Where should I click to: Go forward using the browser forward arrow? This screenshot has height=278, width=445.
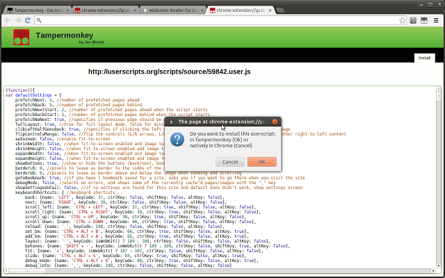click(x=17, y=20)
